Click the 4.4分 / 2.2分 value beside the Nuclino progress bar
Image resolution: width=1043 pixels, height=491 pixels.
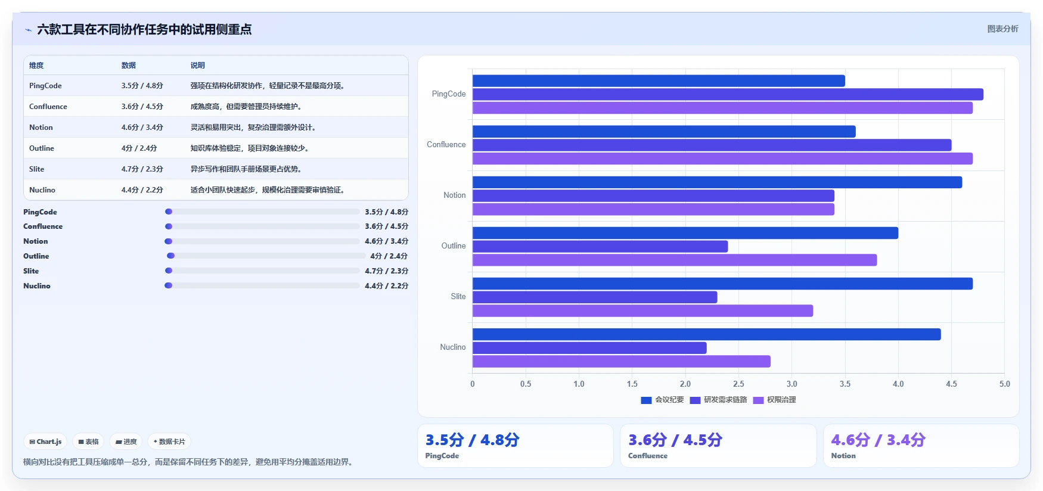(x=387, y=286)
